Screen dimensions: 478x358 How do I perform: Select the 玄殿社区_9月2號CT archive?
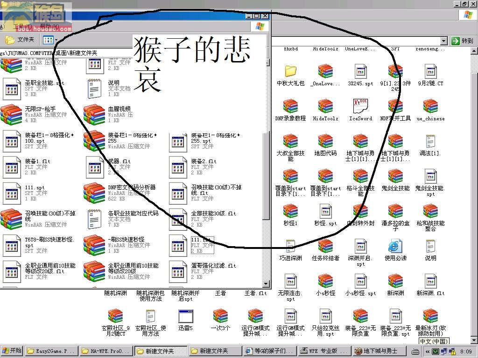point(116,323)
